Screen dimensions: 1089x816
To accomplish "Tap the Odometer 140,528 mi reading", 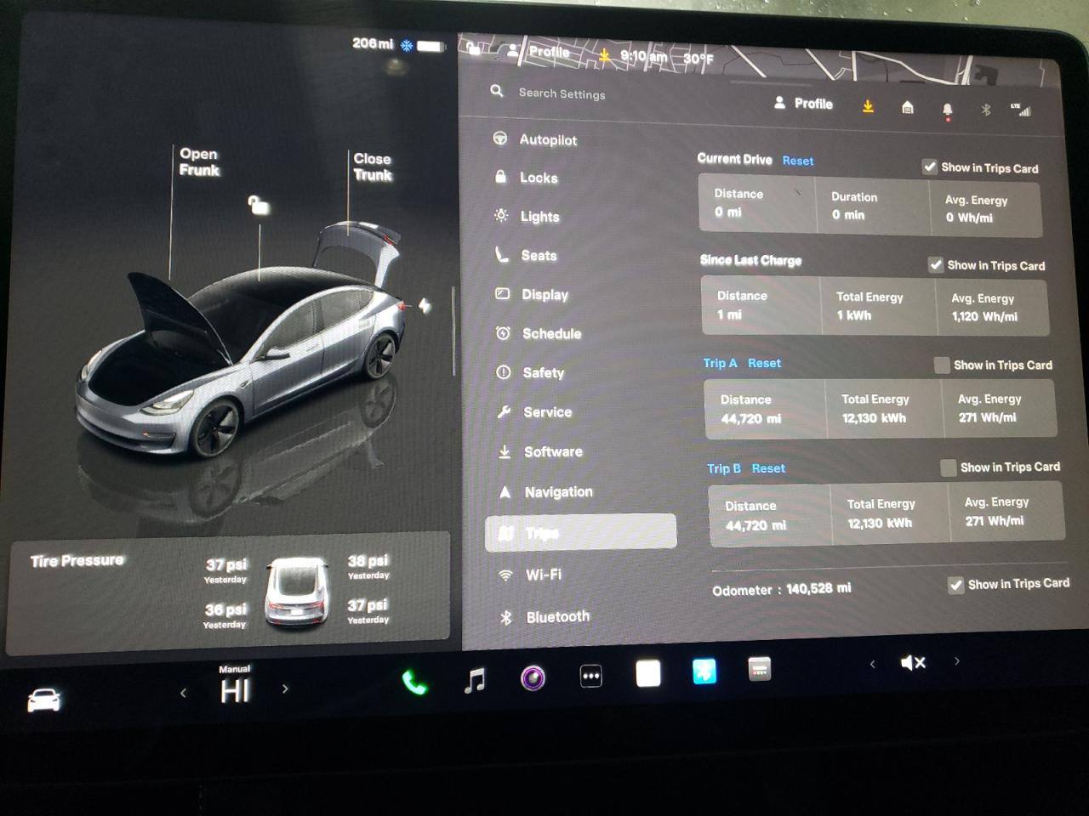I will [x=781, y=589].
